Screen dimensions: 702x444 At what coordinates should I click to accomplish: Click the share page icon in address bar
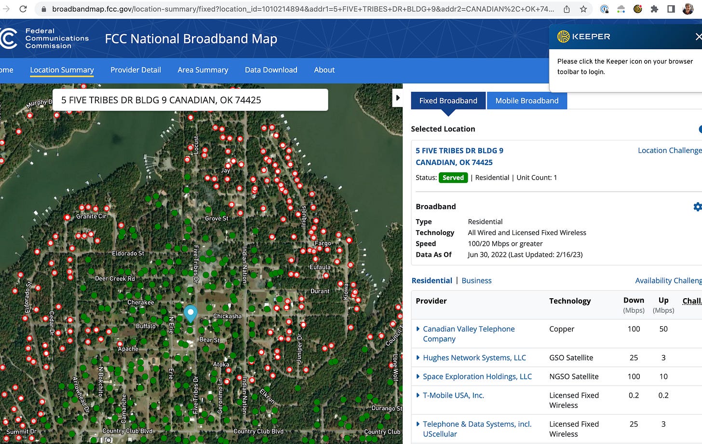(x=567, y=9)
